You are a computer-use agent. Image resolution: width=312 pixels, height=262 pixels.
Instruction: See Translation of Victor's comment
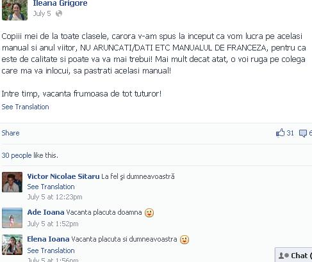(x=51, y=187)
